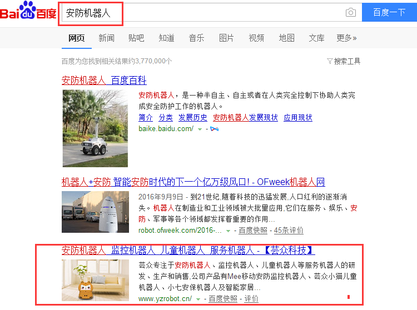Click the 百度一下 search button
This screenshot has height=310, width=417.
click(389, 12)
